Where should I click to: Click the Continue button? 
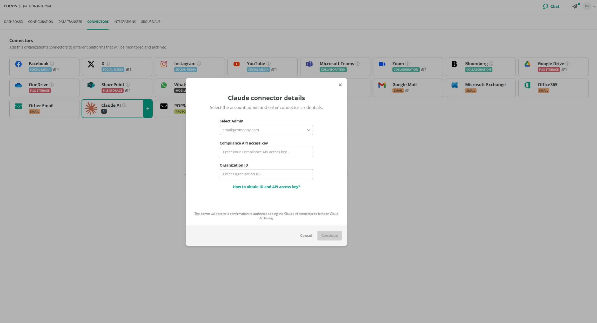(x=329, y=236)
